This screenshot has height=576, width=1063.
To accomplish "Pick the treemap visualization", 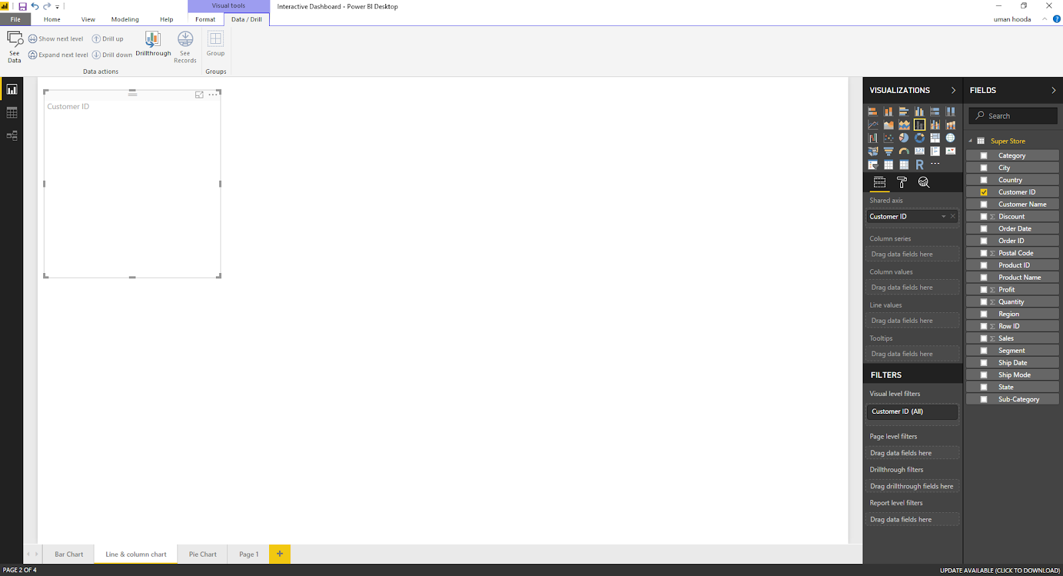I will 935,138.
